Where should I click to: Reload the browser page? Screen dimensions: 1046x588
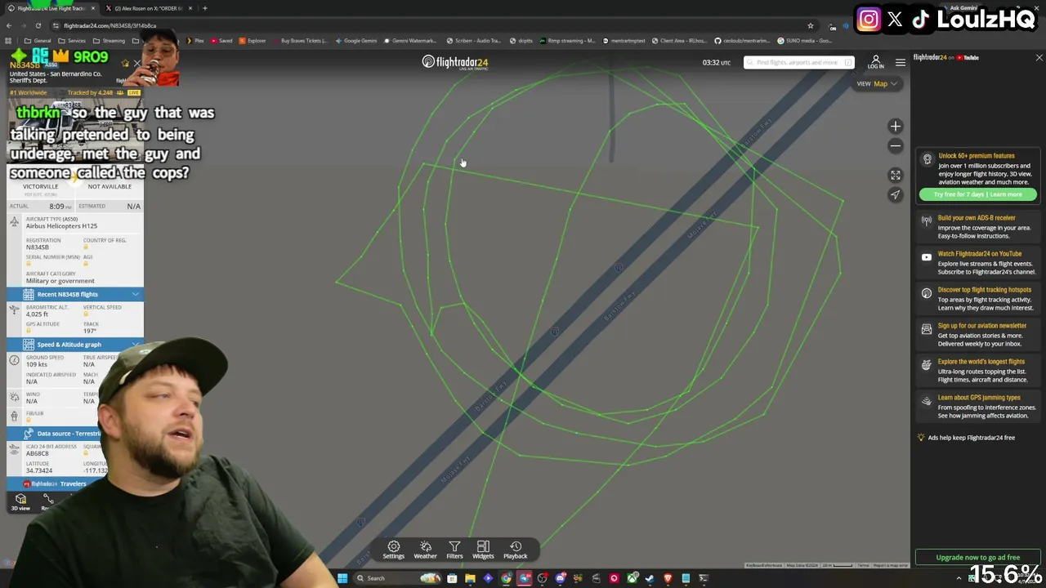(38, 25)
